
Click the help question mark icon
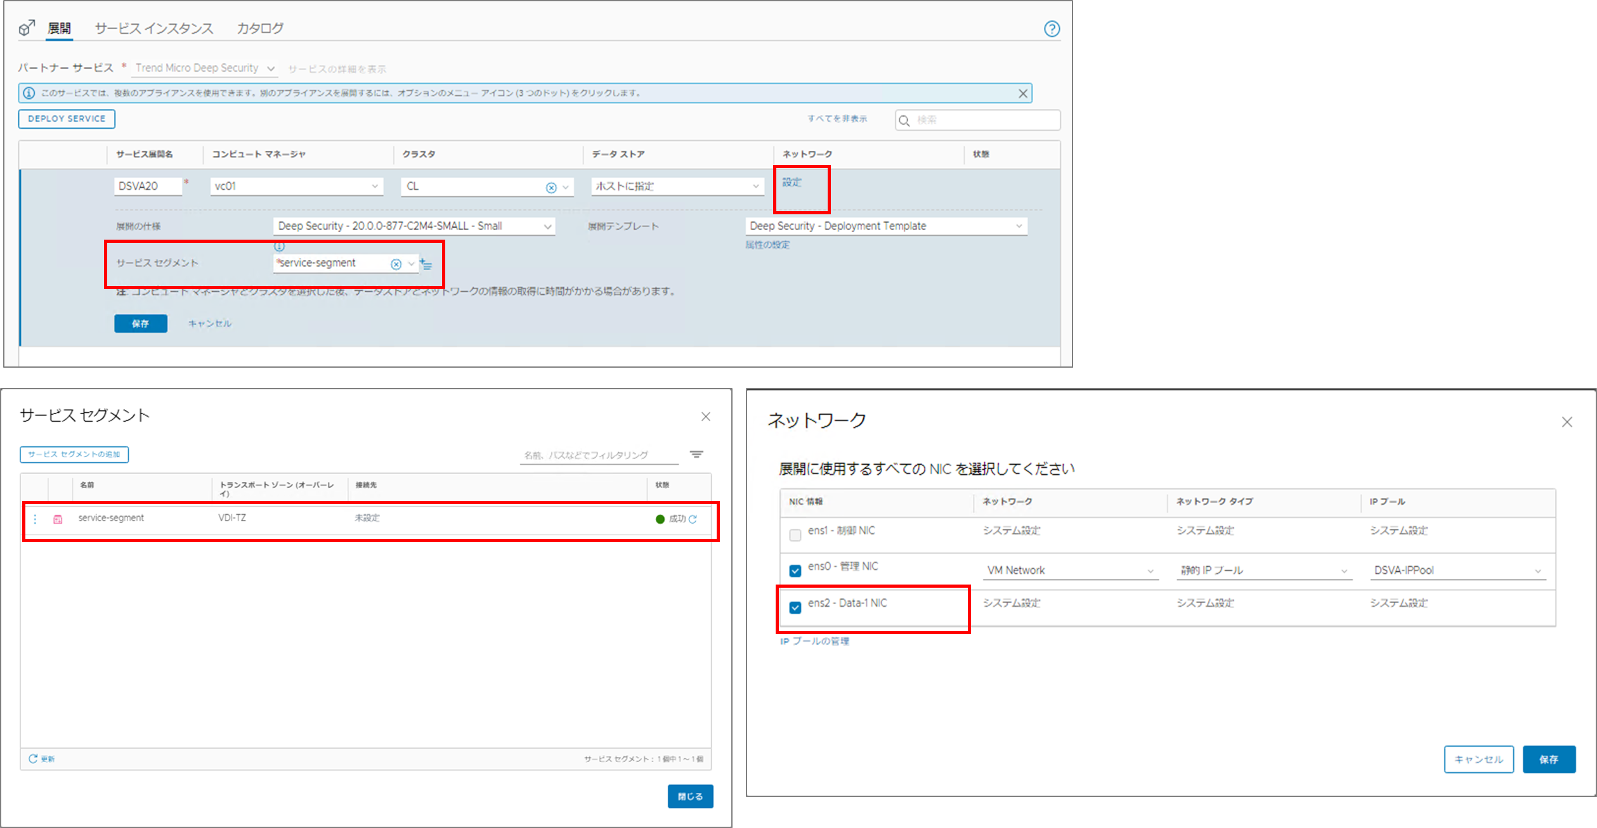[x=1052, y=29]
